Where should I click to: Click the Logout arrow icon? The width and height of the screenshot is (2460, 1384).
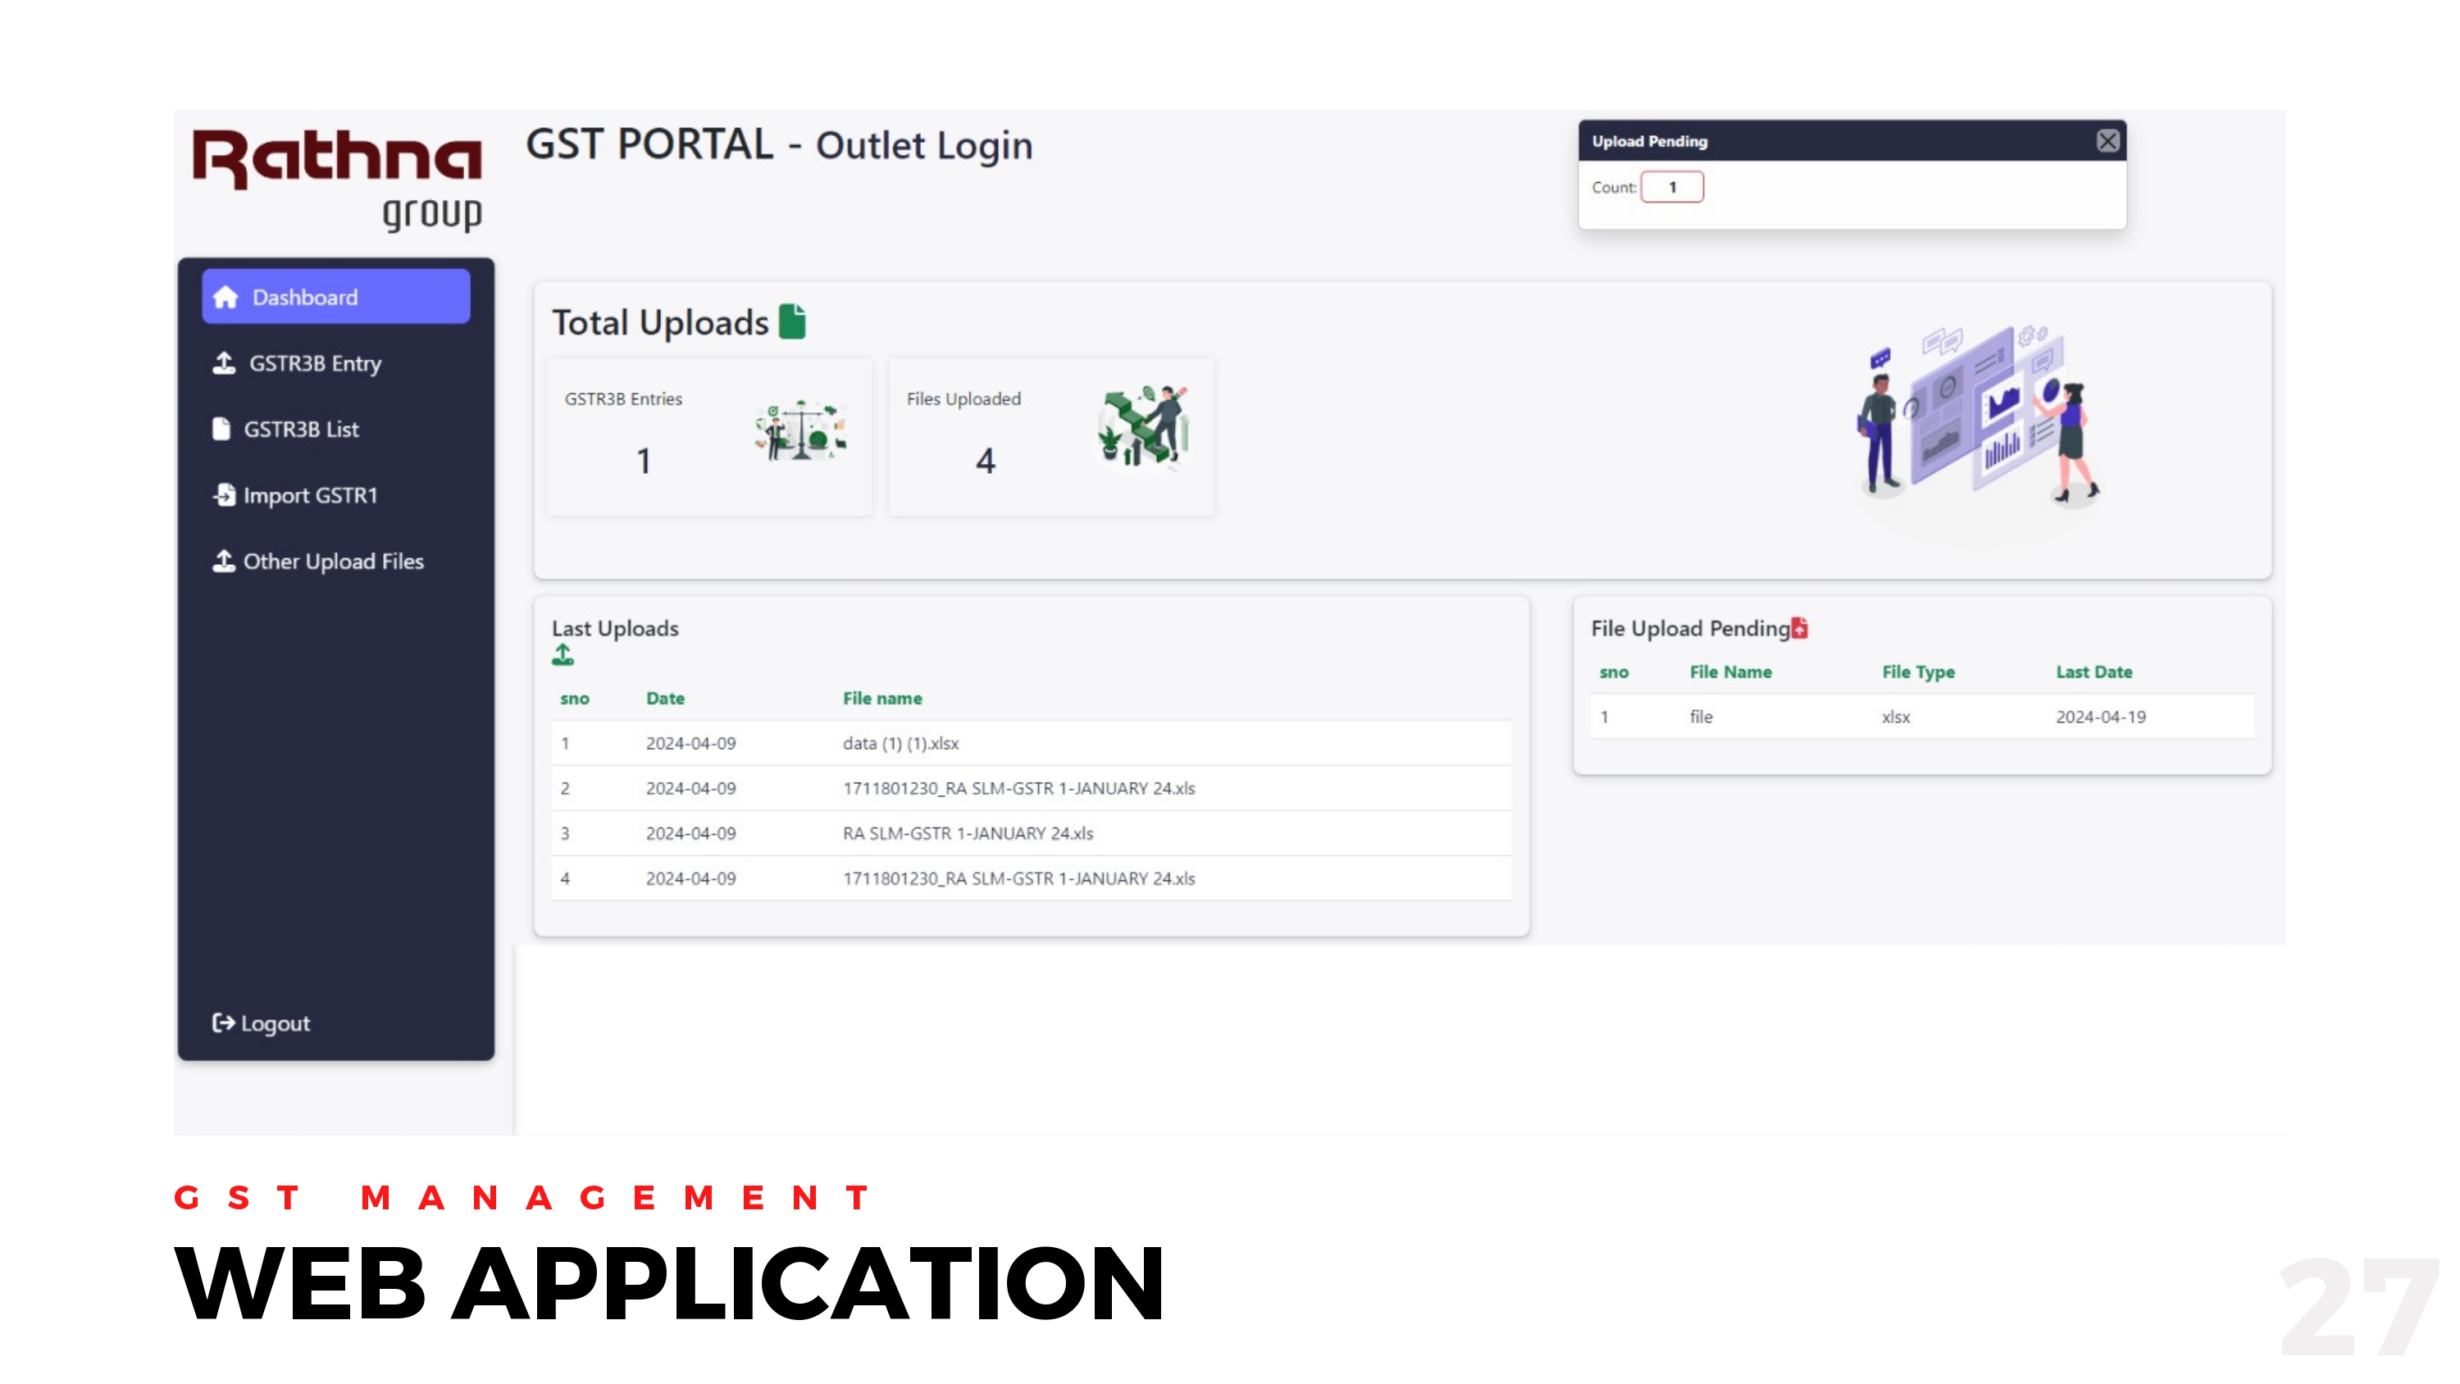point(222,1023)
